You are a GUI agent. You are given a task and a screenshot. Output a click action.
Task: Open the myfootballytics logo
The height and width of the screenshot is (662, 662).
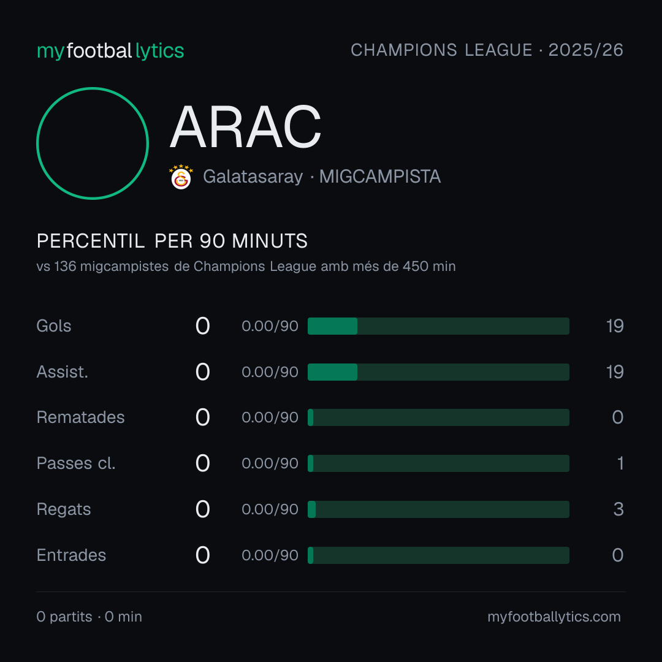tap(110, 51)
